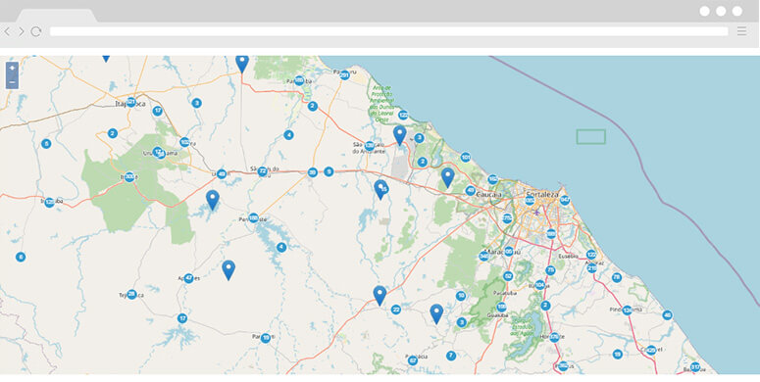Open the cluster on Pindoretama

pyautogui.click(x=627, y=310)
